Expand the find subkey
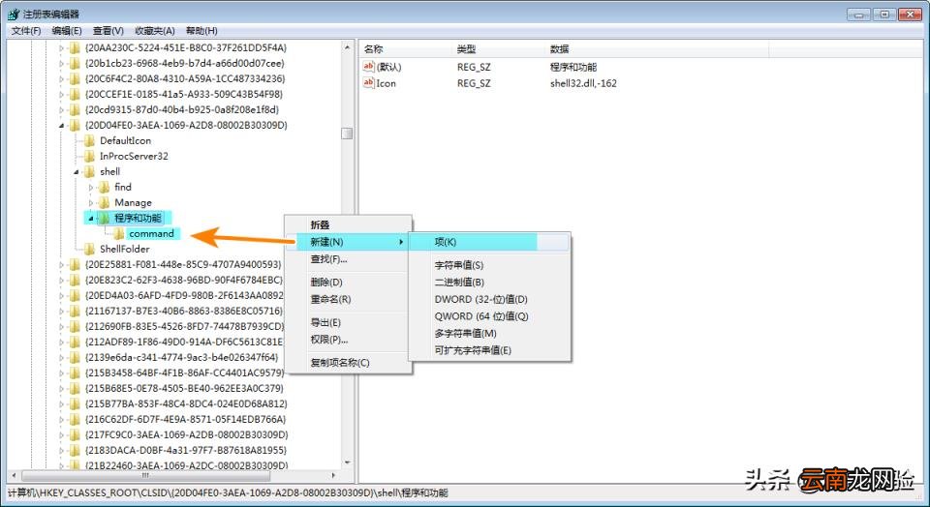This screenshot has width=930, height=507. (x=91, y=187)
